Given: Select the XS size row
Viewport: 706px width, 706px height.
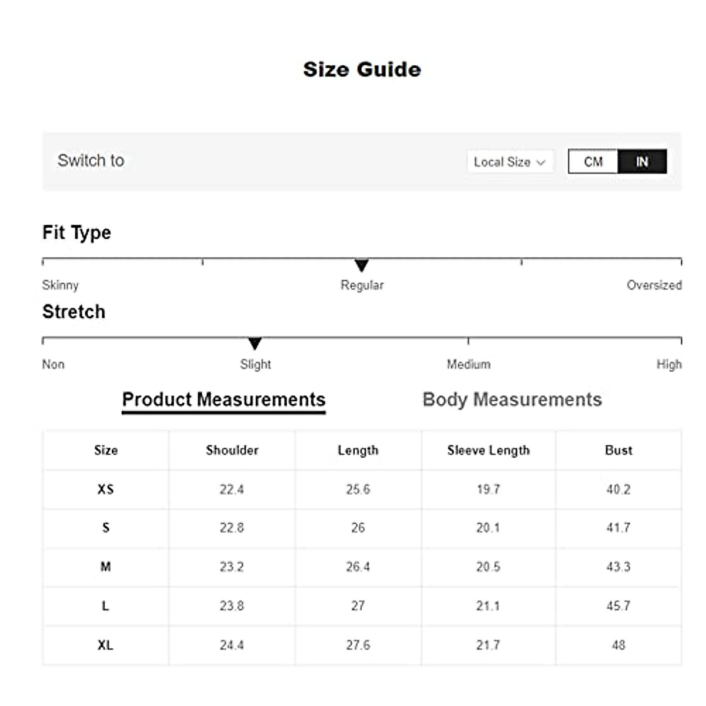Looking at the screenshot, I should (x=106, y=489).
